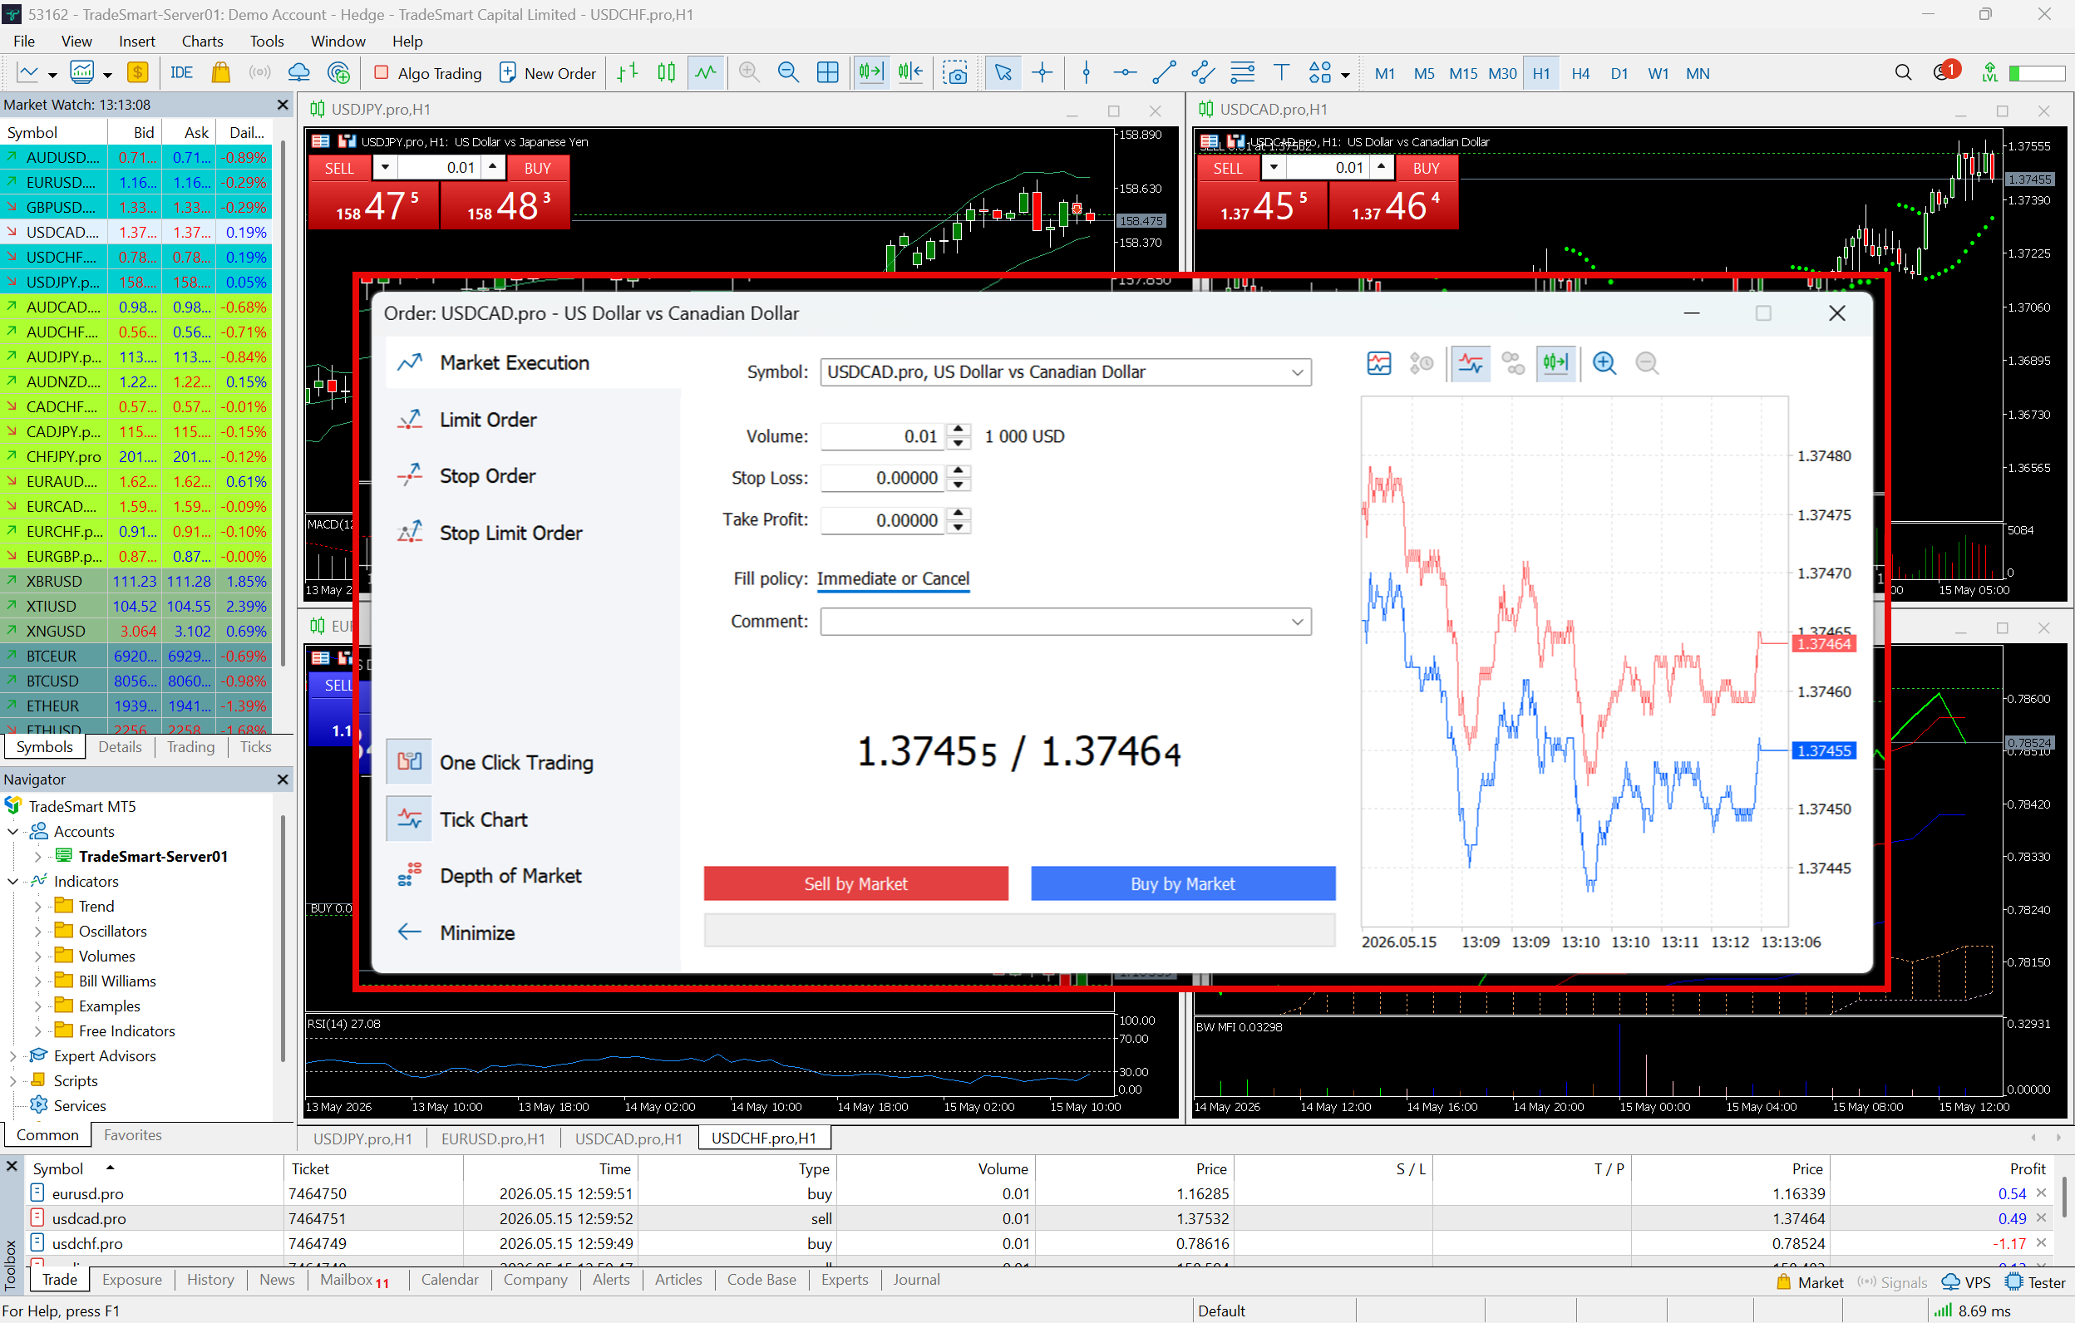Image resolution: width=2075 pixels, height=1323 pixels.
Task: Toggle Algo Trading on or off
Action: click(426, 73)
